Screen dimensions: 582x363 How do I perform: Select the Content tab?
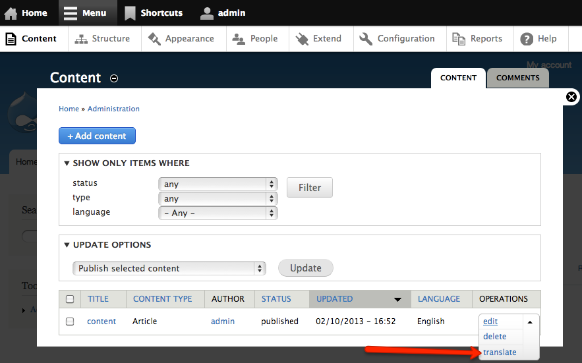coord(458,78)
